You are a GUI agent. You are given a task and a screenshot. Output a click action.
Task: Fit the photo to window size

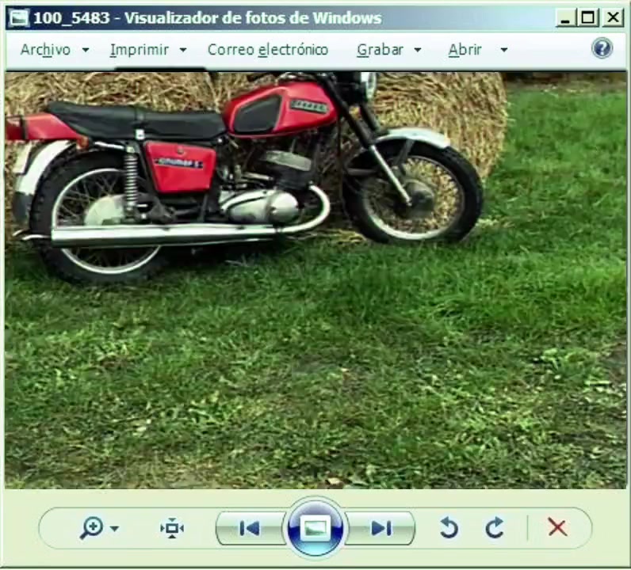[172, 528]
